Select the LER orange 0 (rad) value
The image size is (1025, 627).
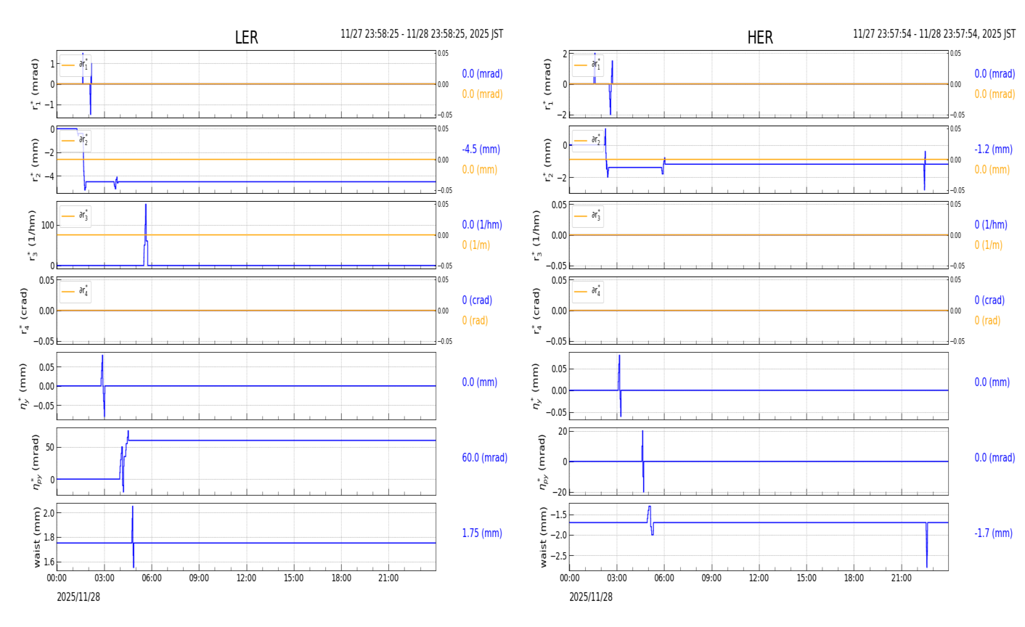pos(475,321)
